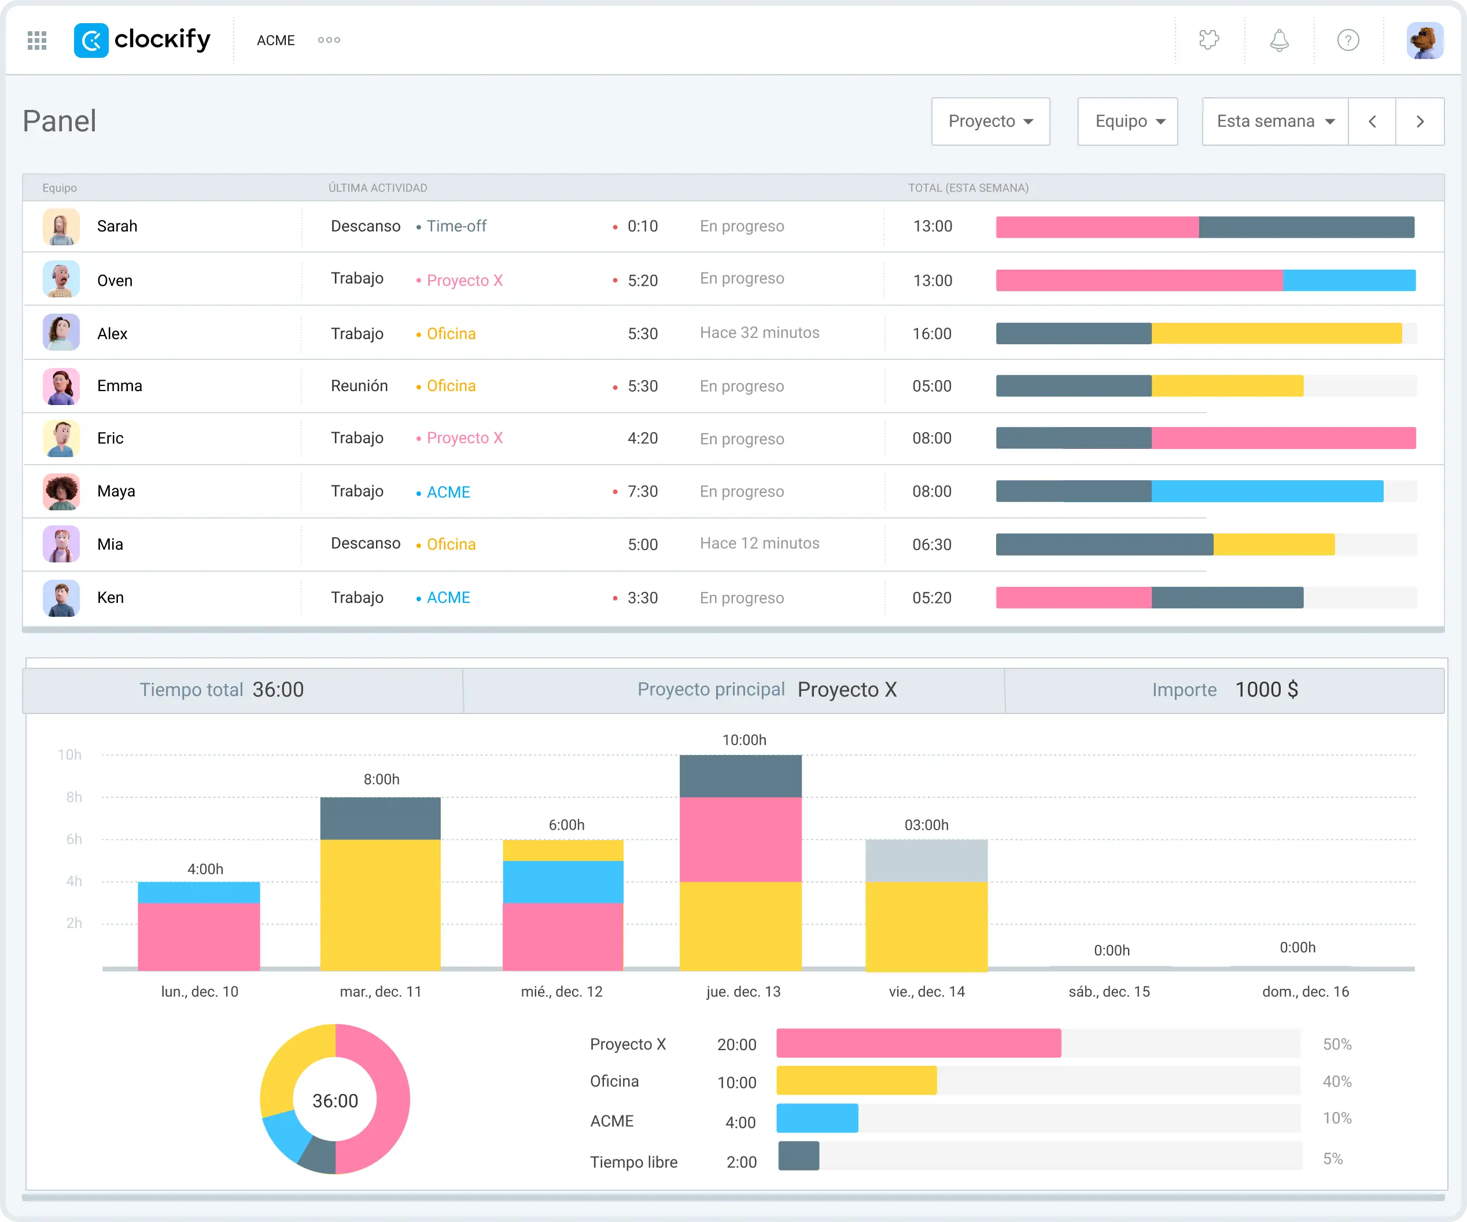Click the Friday dec. 14 chart bar

926,905
